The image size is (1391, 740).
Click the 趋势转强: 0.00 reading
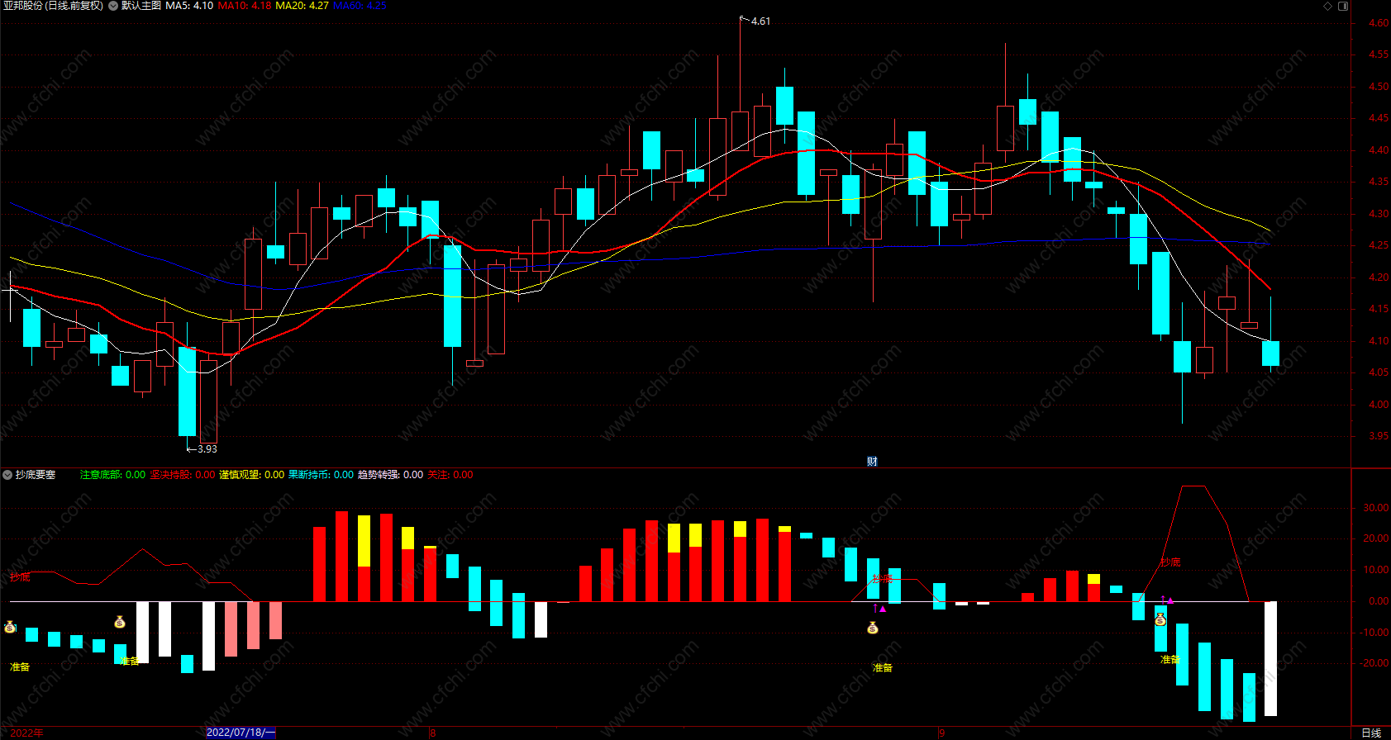point(390,475)
